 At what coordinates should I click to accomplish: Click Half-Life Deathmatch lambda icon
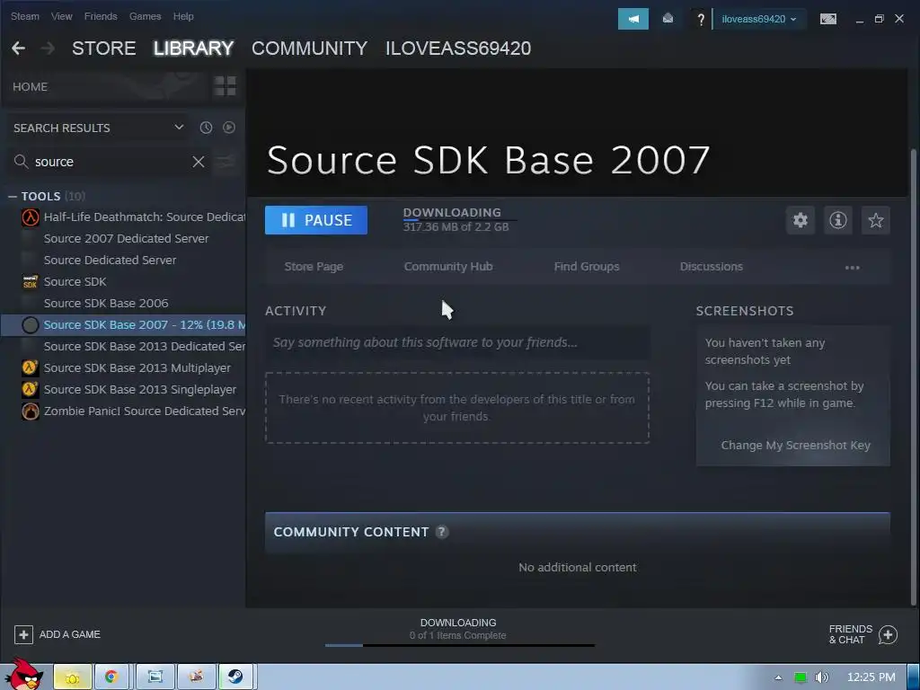tap(30, 217)
